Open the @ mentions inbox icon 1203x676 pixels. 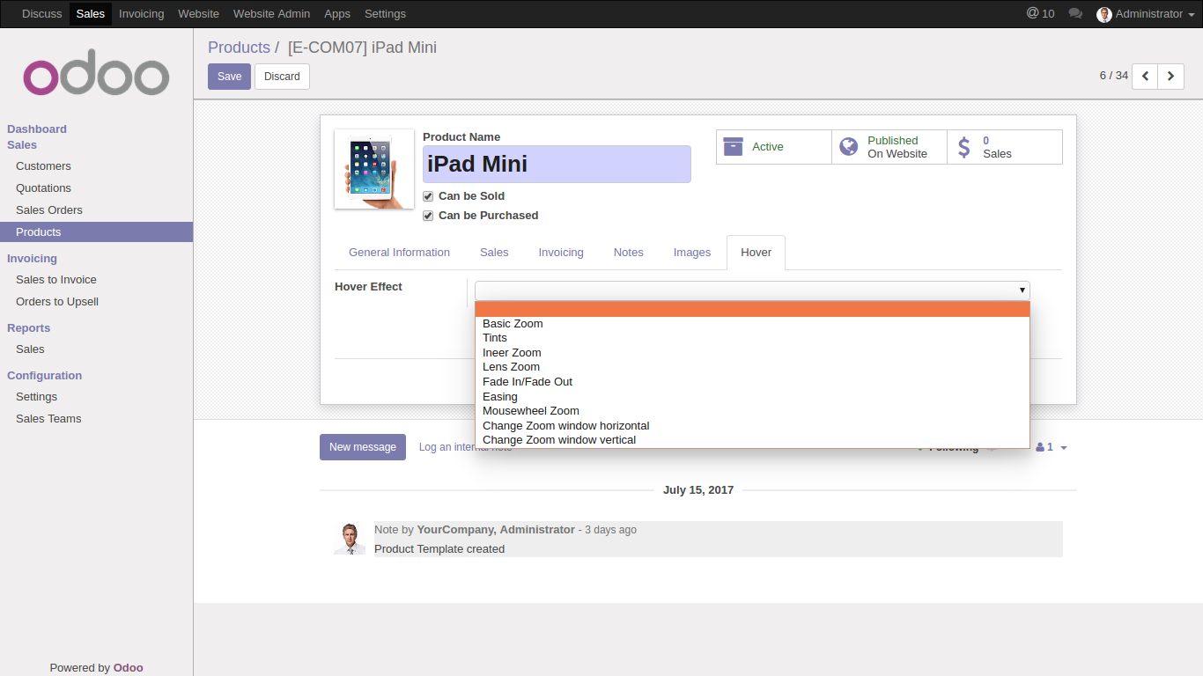pyautogui.click(x=1033, y=14)
